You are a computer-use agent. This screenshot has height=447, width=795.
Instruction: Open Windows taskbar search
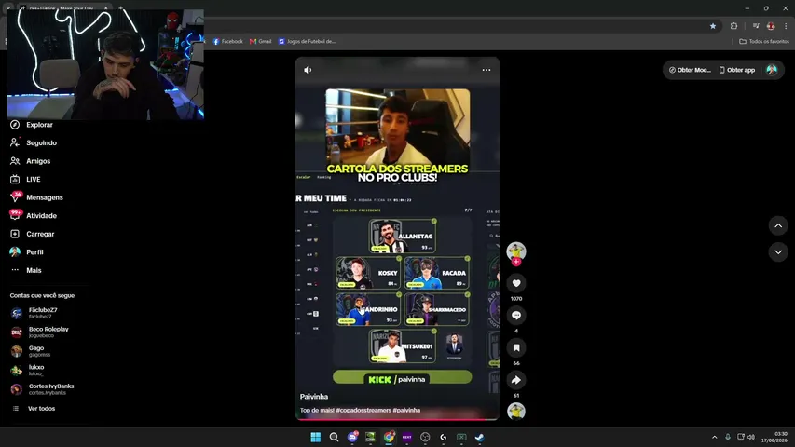(334, 437)
